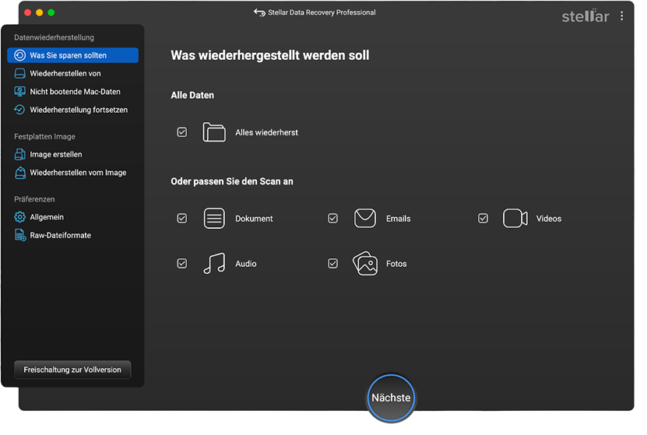Click the 'Emails' label
Image resolution: width=647 pixels, height=435 pixels.
pyautogui.click(x=398, y=219)
